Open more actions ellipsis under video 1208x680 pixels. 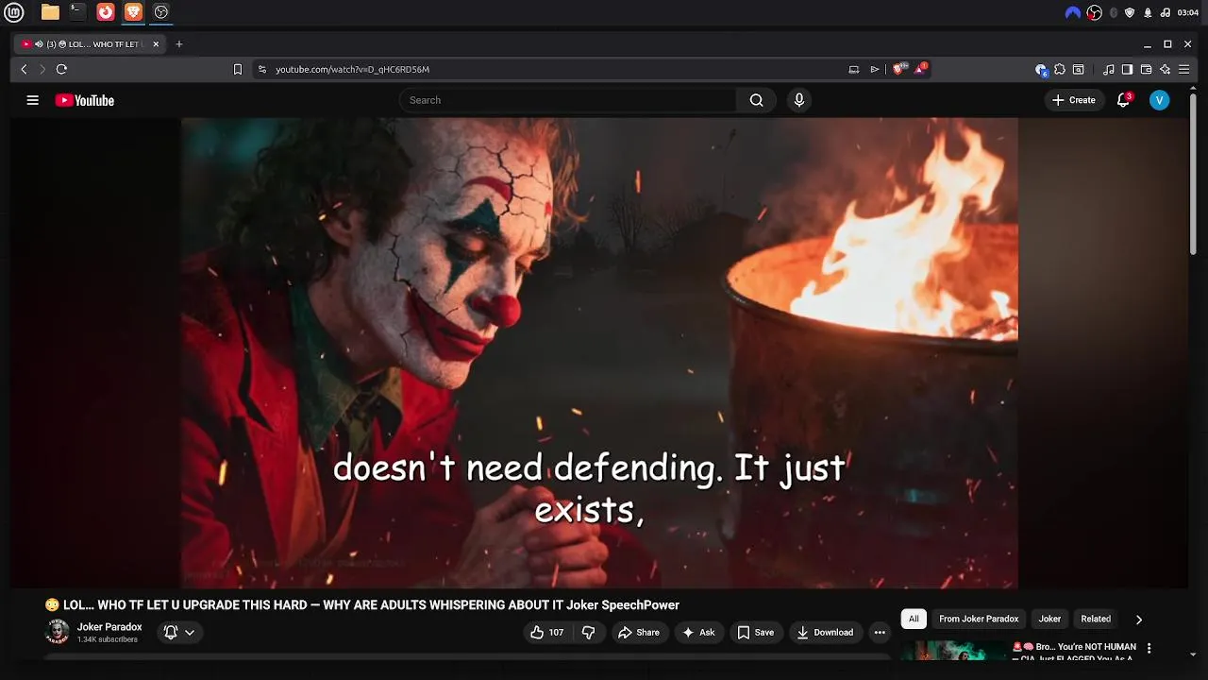(x=880, y=633)
